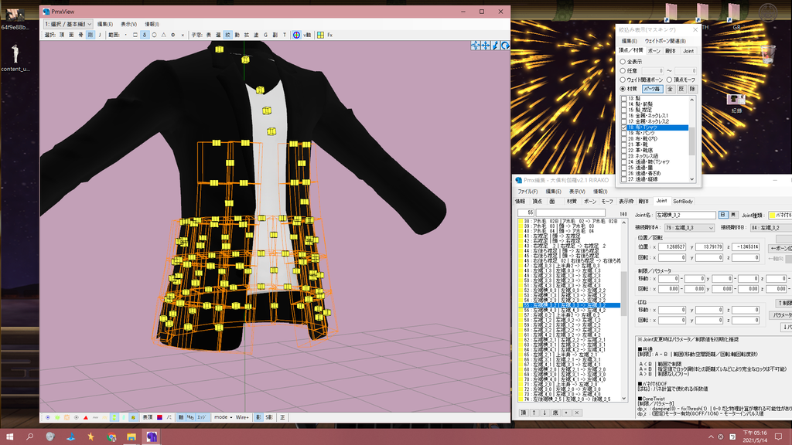Click the position x value field
792x445 pixels.
coord(672,246)
